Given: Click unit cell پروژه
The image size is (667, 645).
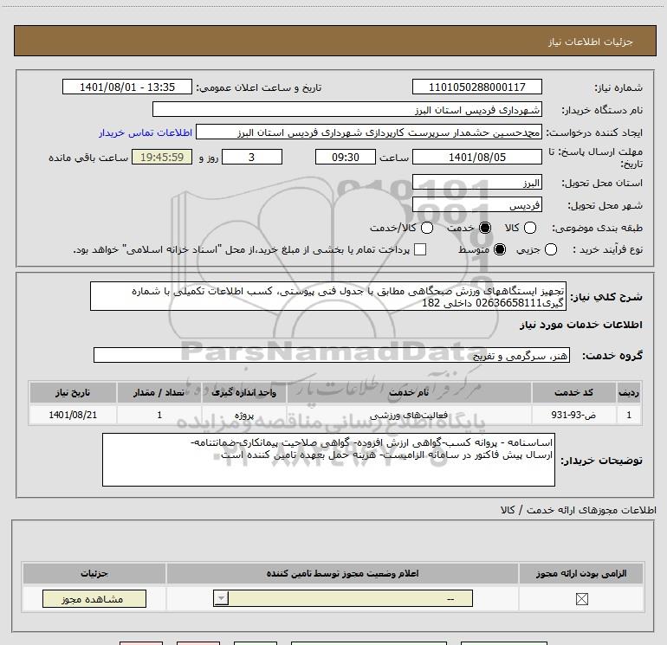Looking at the screenshot, I should click(244, 415).
